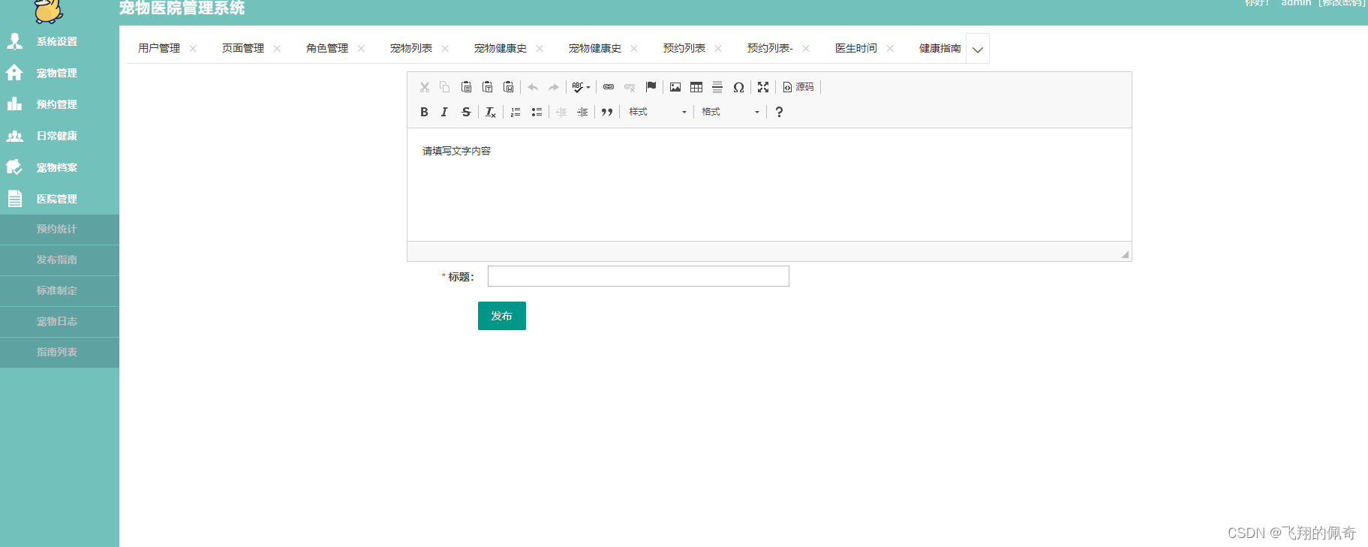The height and width of the screenshot is (547, 1368).
Task: Click the editor resize handle
Action: [x=1125, y=254]
